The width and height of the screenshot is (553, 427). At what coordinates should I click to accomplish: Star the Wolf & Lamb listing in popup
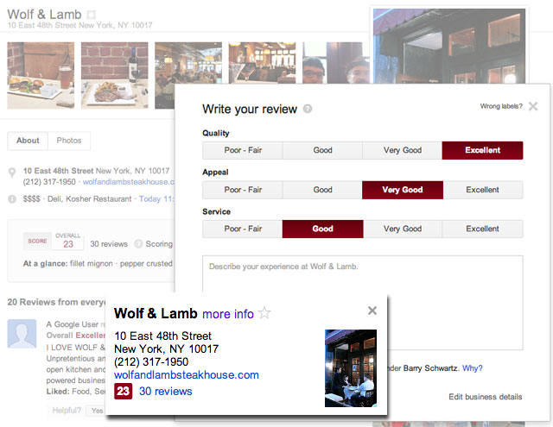[x=264, y=312]
